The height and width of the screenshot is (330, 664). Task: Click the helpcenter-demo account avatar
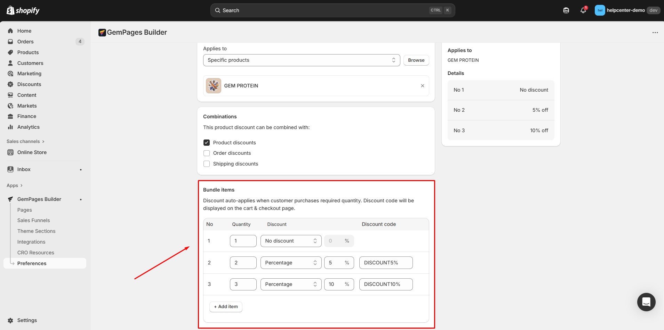[600, 10]
